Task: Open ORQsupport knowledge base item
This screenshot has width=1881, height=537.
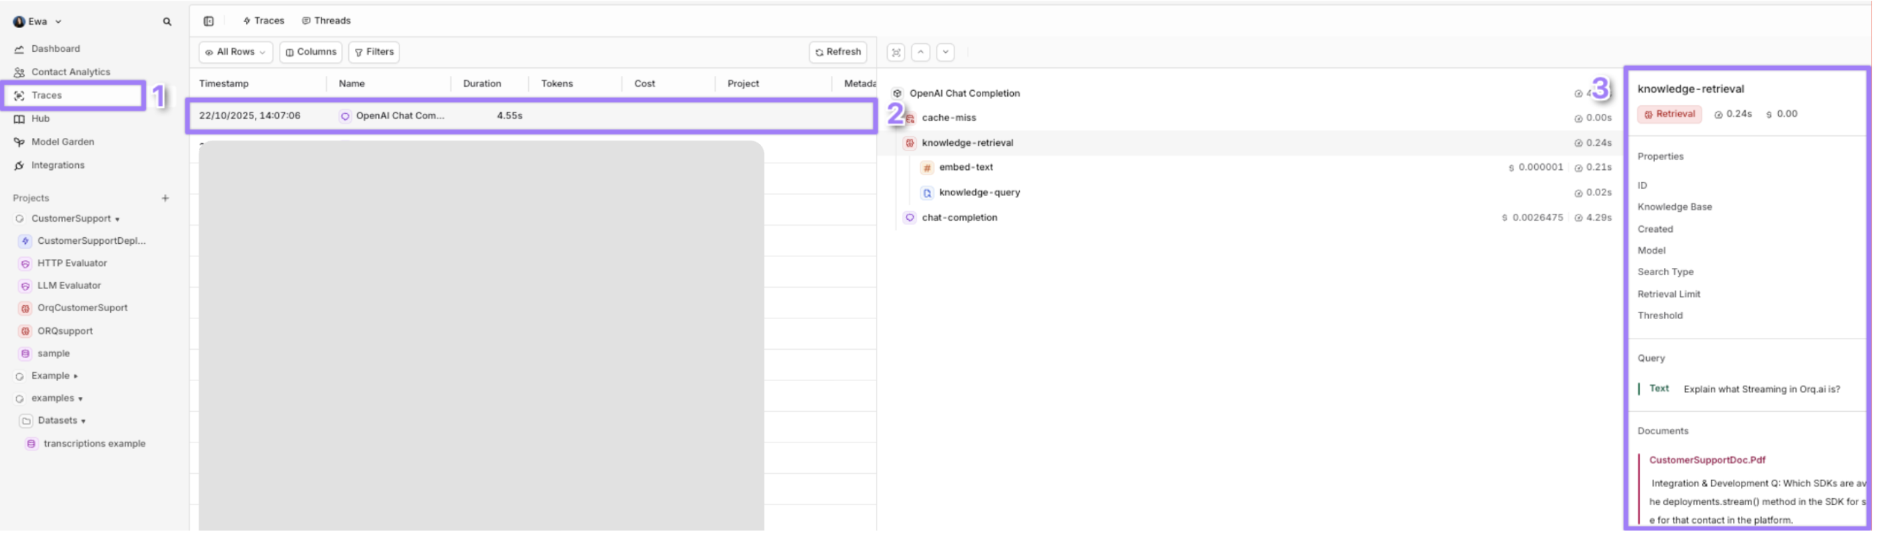Action: [65, 332]
